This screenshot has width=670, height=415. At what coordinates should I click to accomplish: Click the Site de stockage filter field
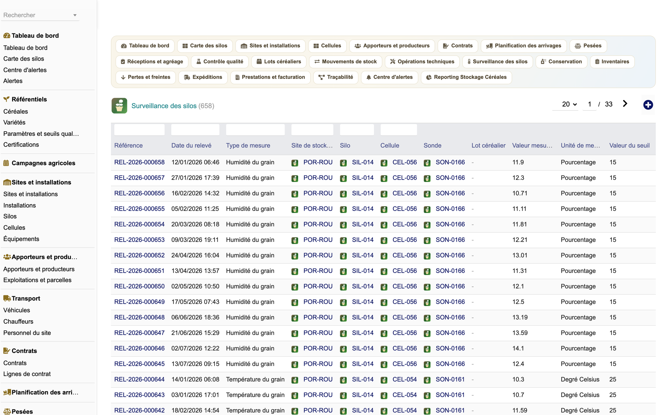(x=312, y=130)
